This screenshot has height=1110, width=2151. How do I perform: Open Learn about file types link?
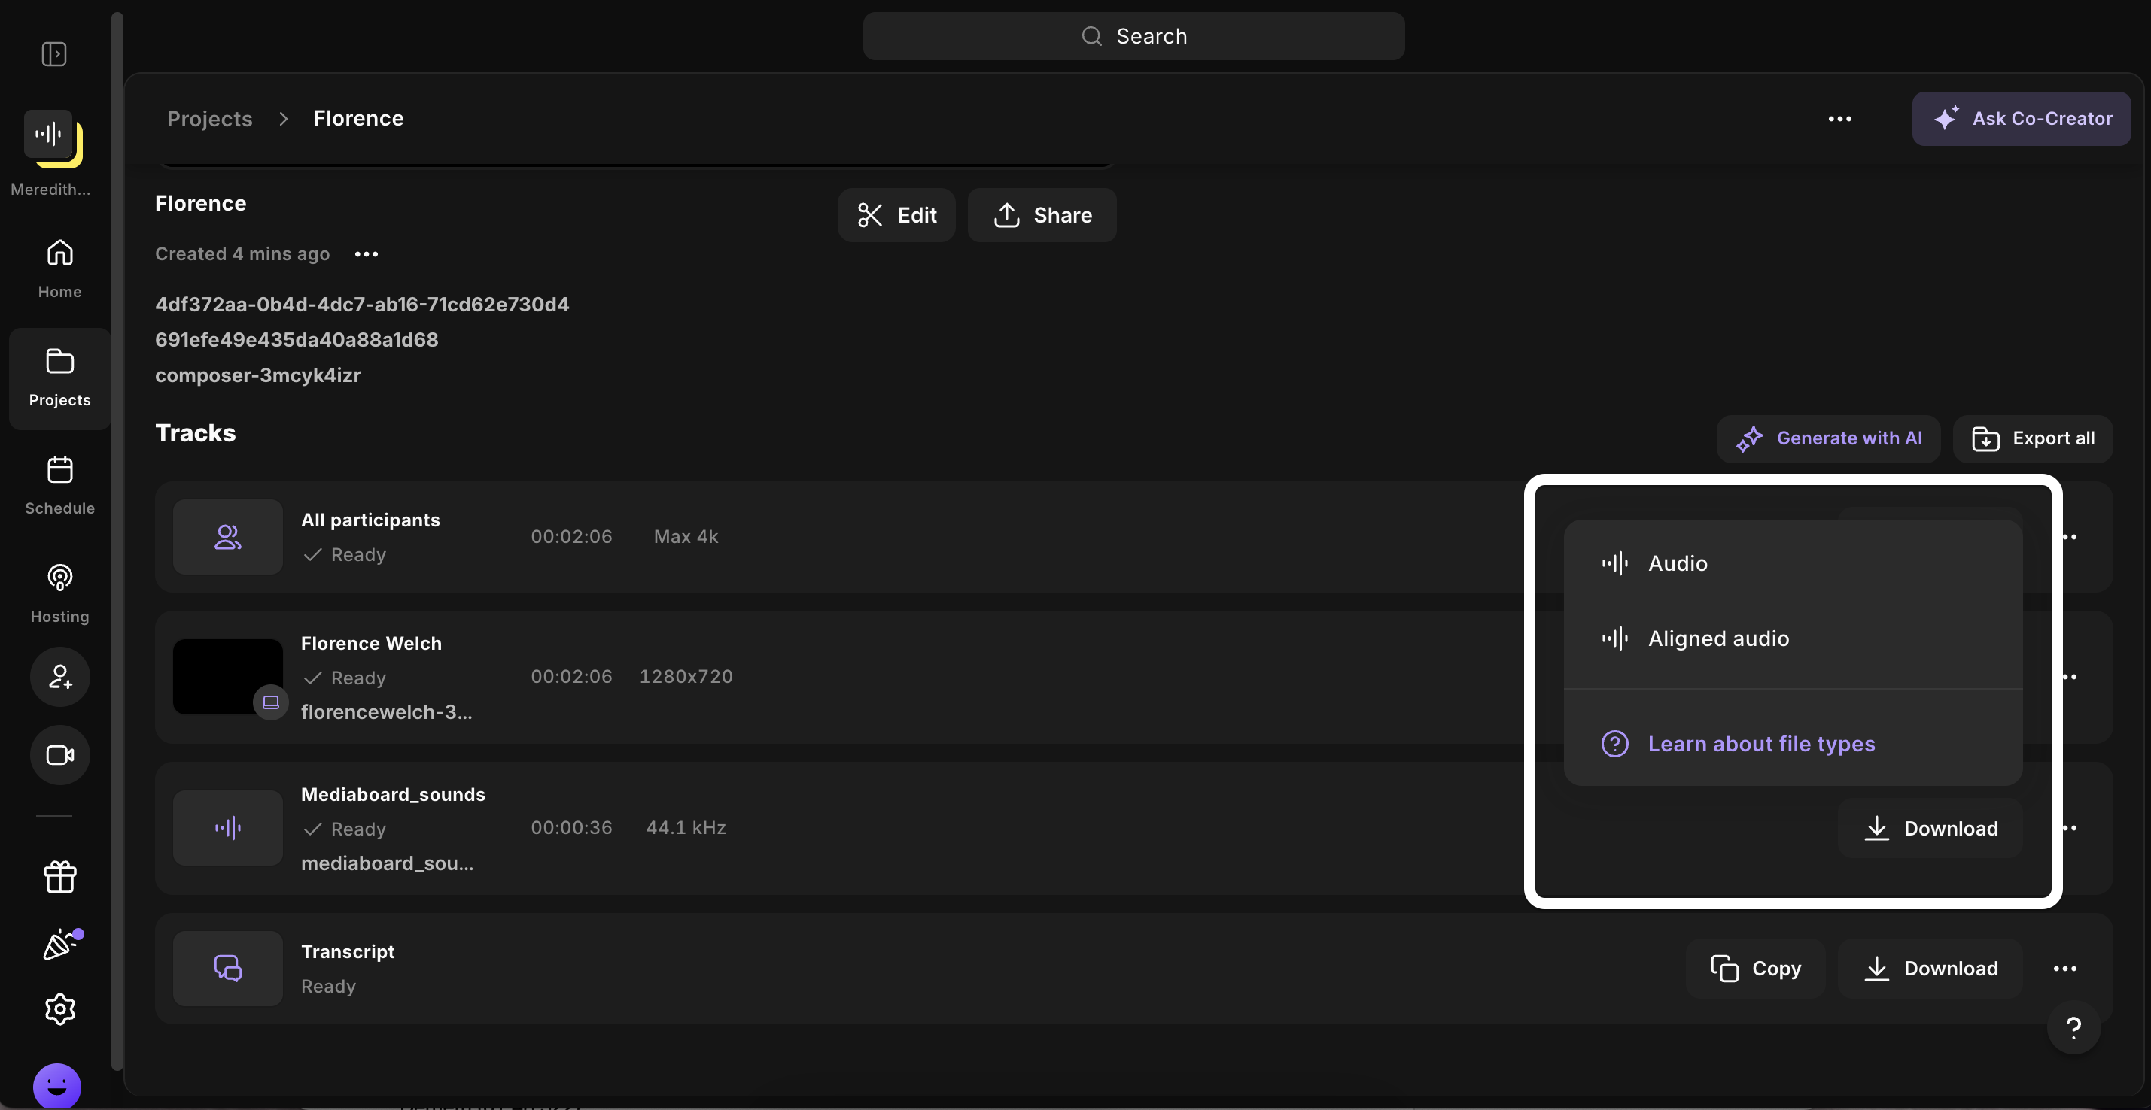(1761, 744)
